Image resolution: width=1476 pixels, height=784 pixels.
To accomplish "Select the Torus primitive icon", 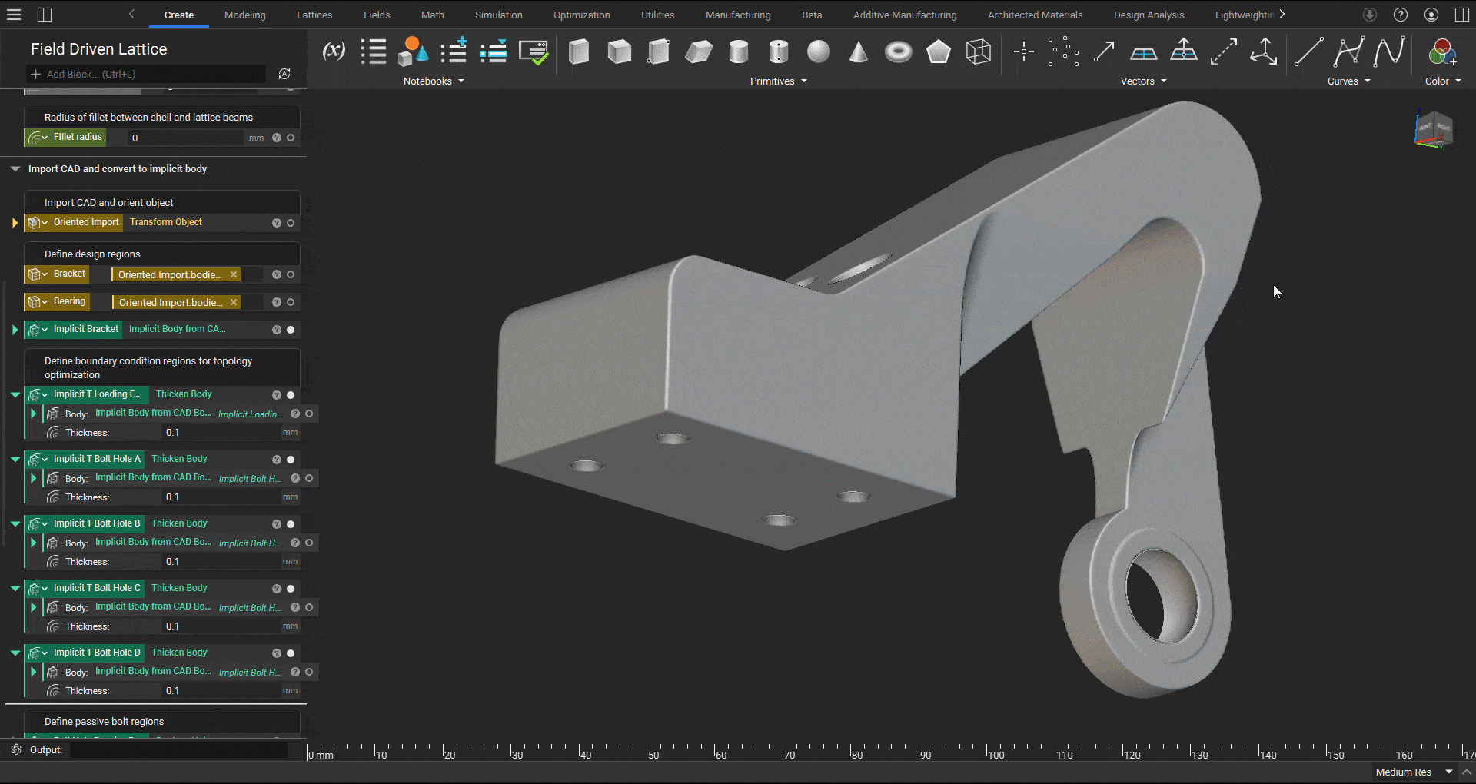I will (x=898, y=51).
